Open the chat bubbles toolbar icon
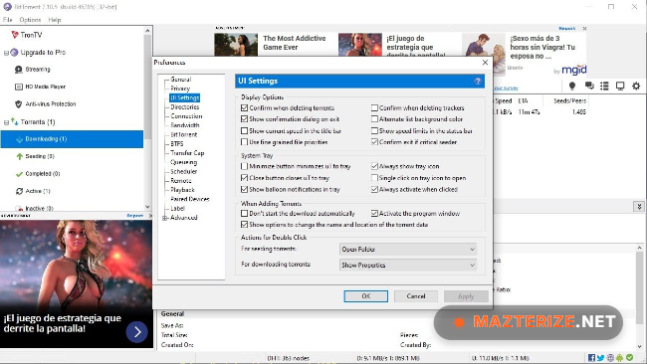This screenshot has width=647, height=364. tap(589, 86)
